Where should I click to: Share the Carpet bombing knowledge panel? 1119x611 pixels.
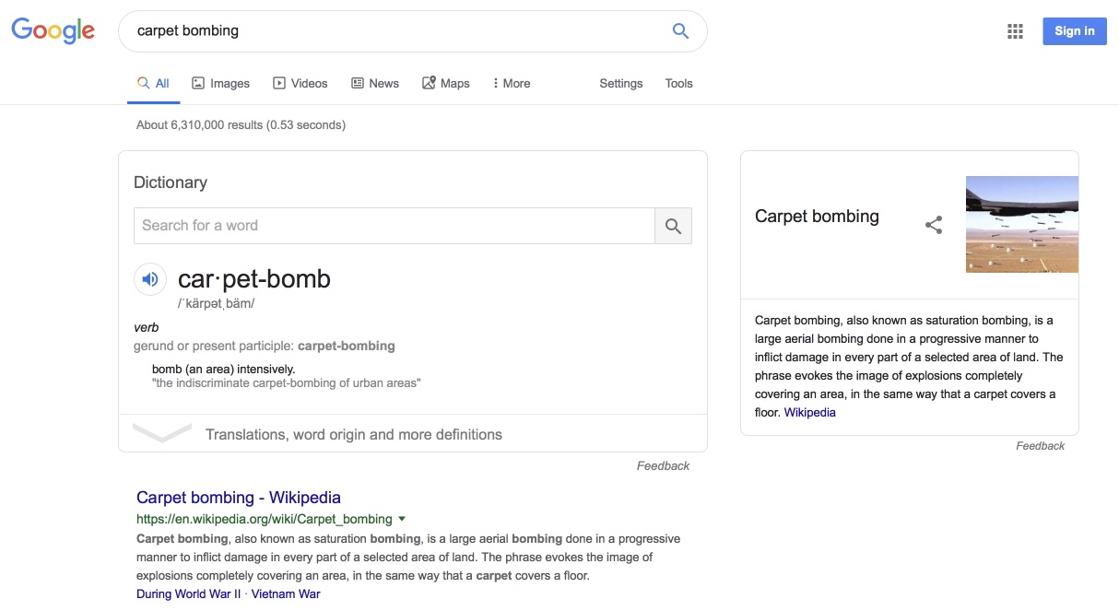coord(934,225)
